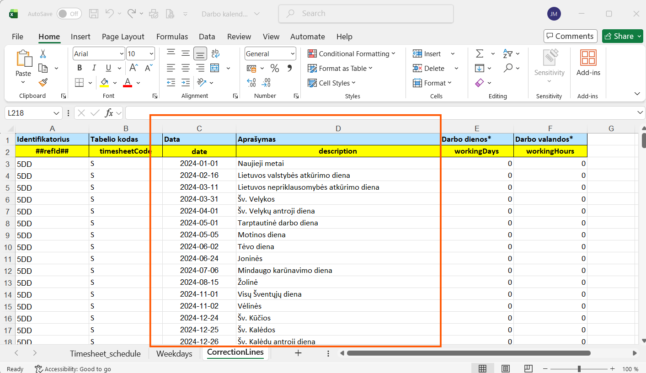Image resolution: width=646 pixels, height=373 pixels.
Task: Click the percent style icon
Action: (275, 69)
